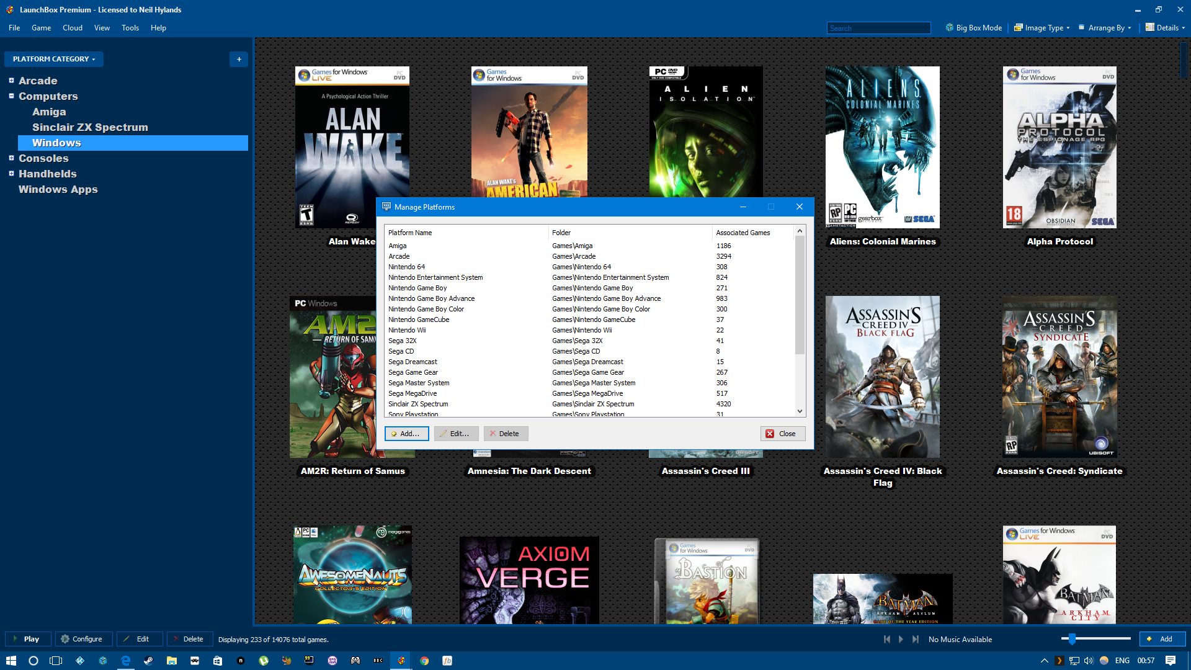
Task: Open the Cloud menu
Action: (x=73, y=28)
